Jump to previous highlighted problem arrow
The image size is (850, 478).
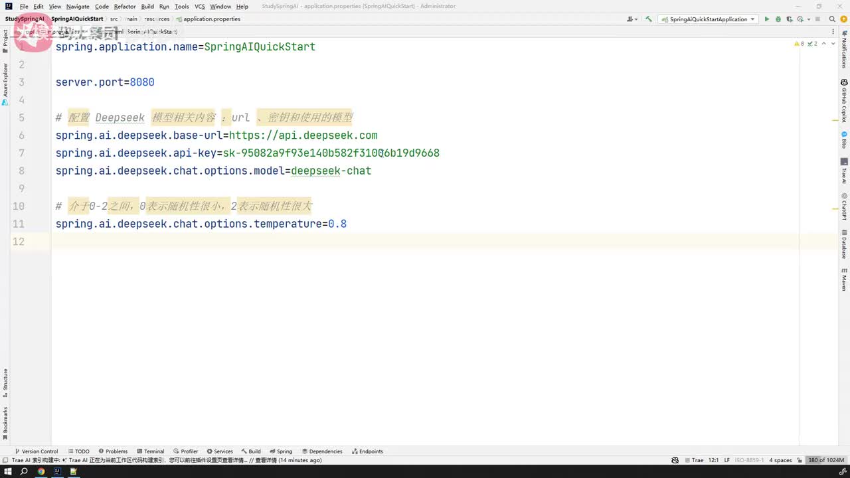(x=825, y=43)
